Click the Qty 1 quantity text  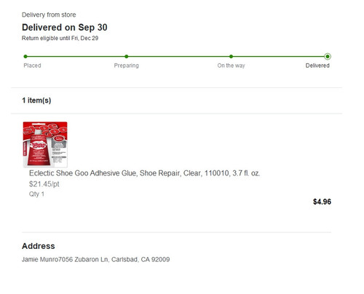point(36,194)
